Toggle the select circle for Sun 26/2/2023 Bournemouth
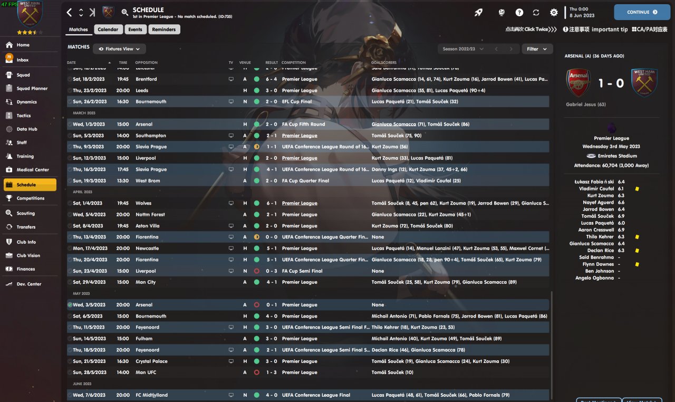The width and height of the screenshot is (675, 402). point(70,102)
